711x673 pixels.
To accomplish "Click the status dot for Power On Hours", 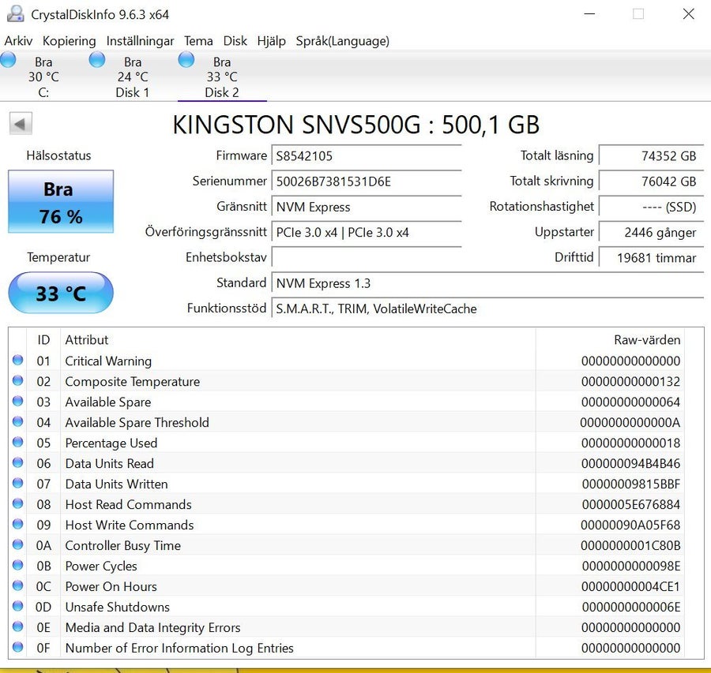I will point(17,585).
